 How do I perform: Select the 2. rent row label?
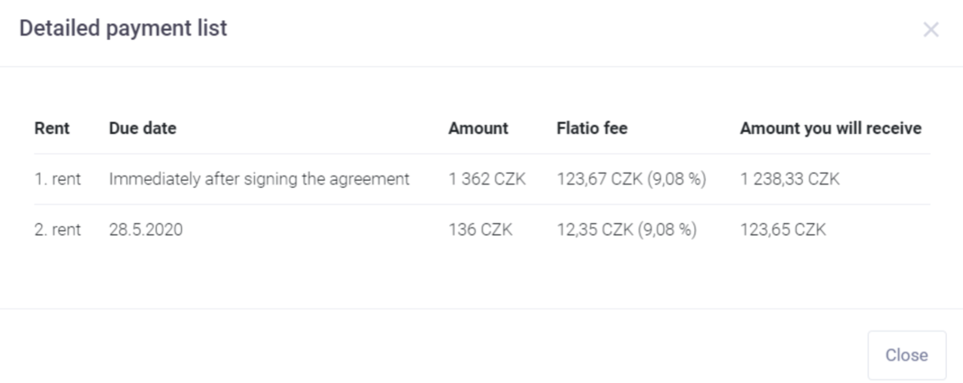(x=58, y=230)
